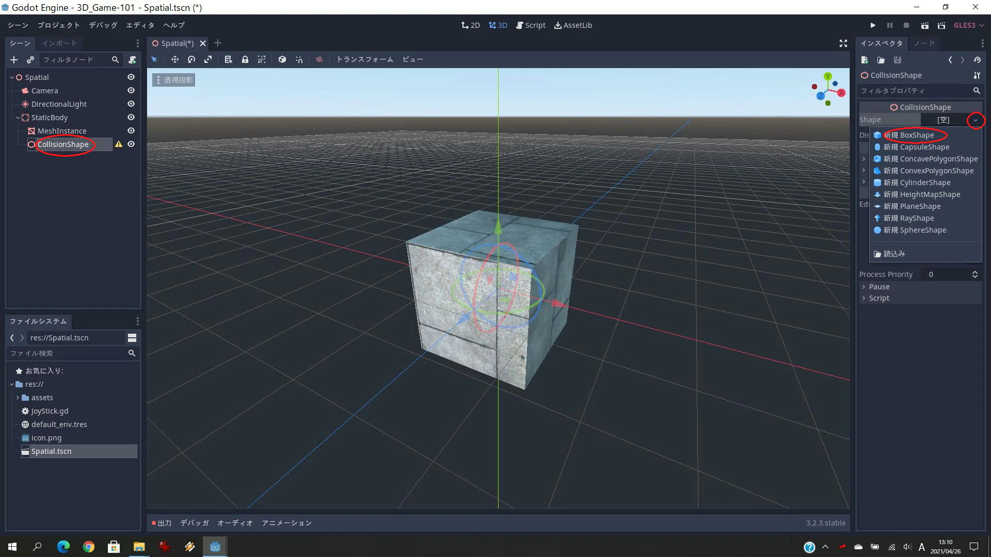This screenshot has height=557, width=991.
Task: Switch to Script workspace
Action: coord(531,25)
